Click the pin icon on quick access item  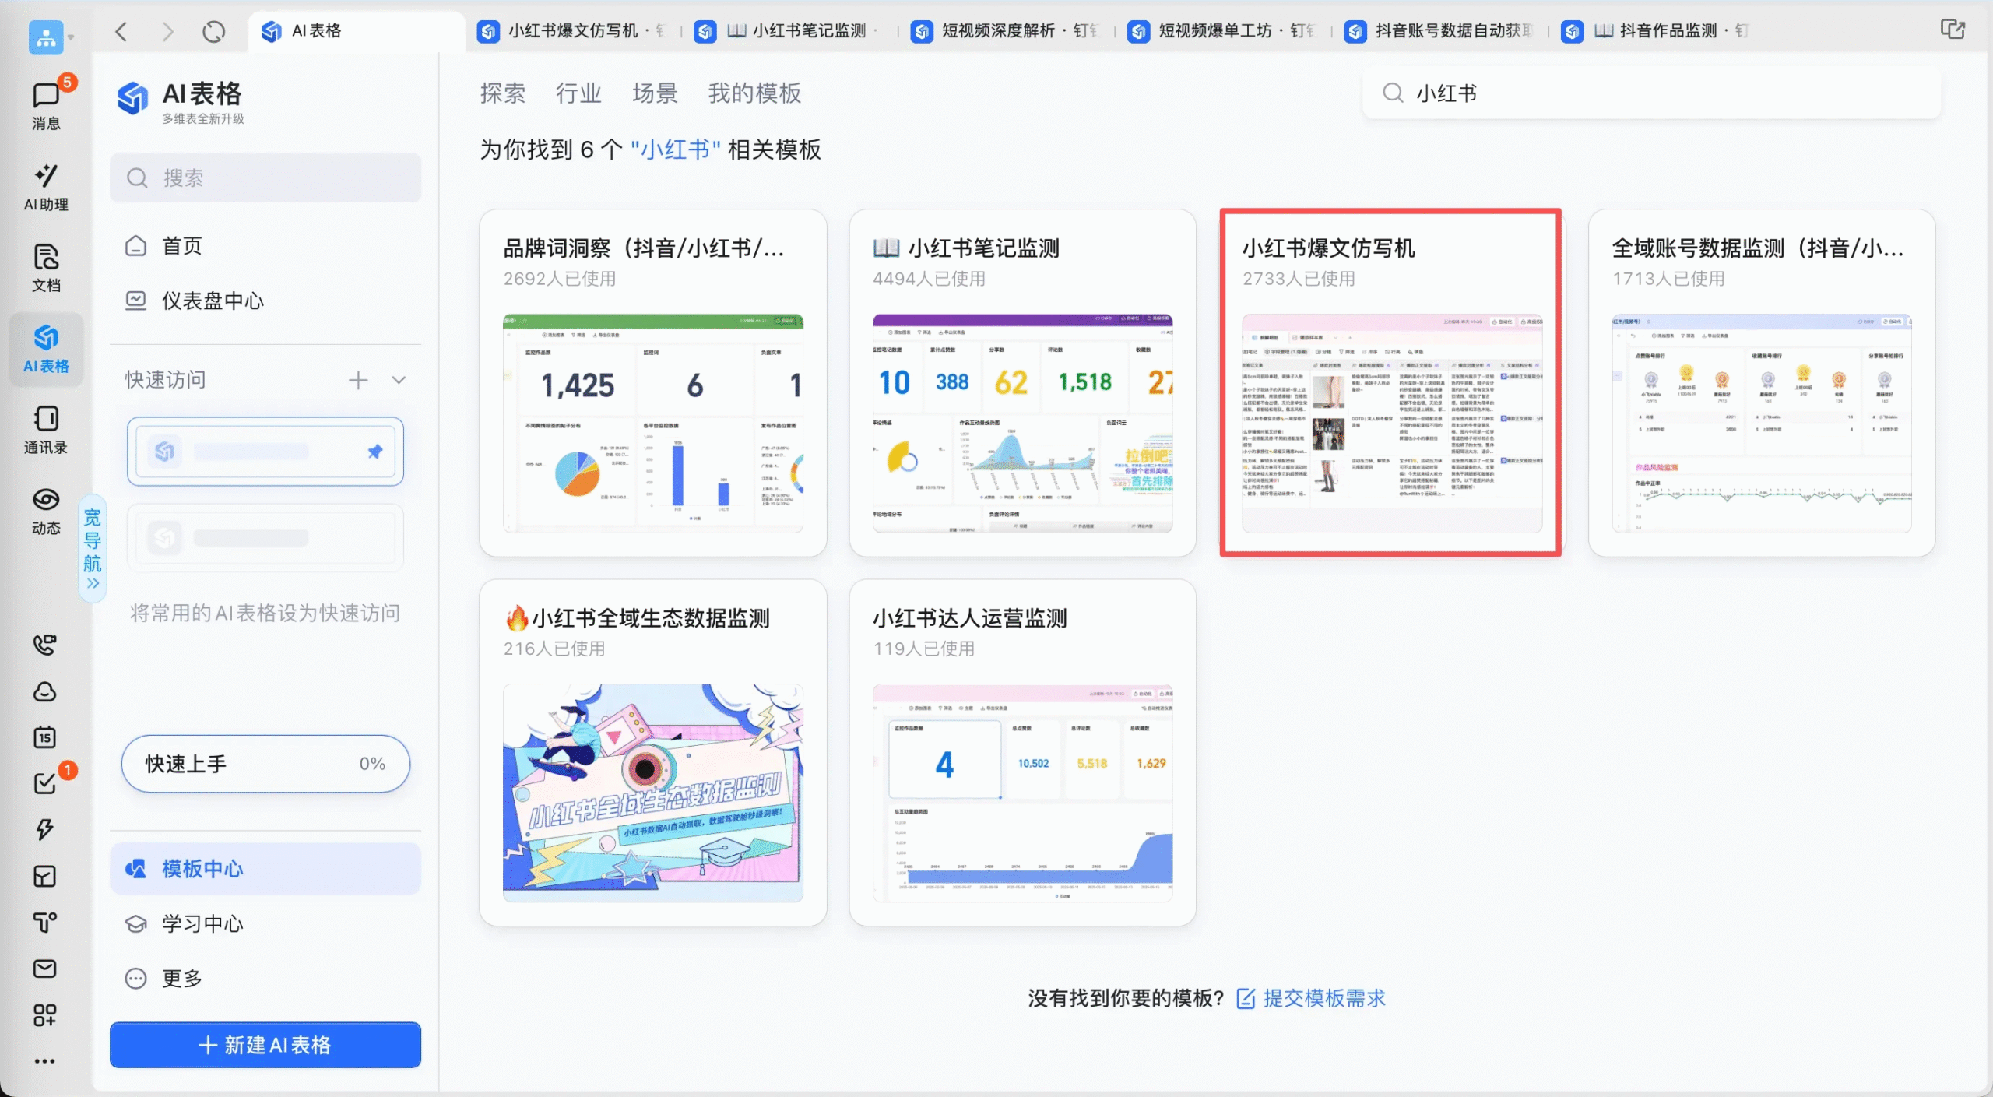375,452
